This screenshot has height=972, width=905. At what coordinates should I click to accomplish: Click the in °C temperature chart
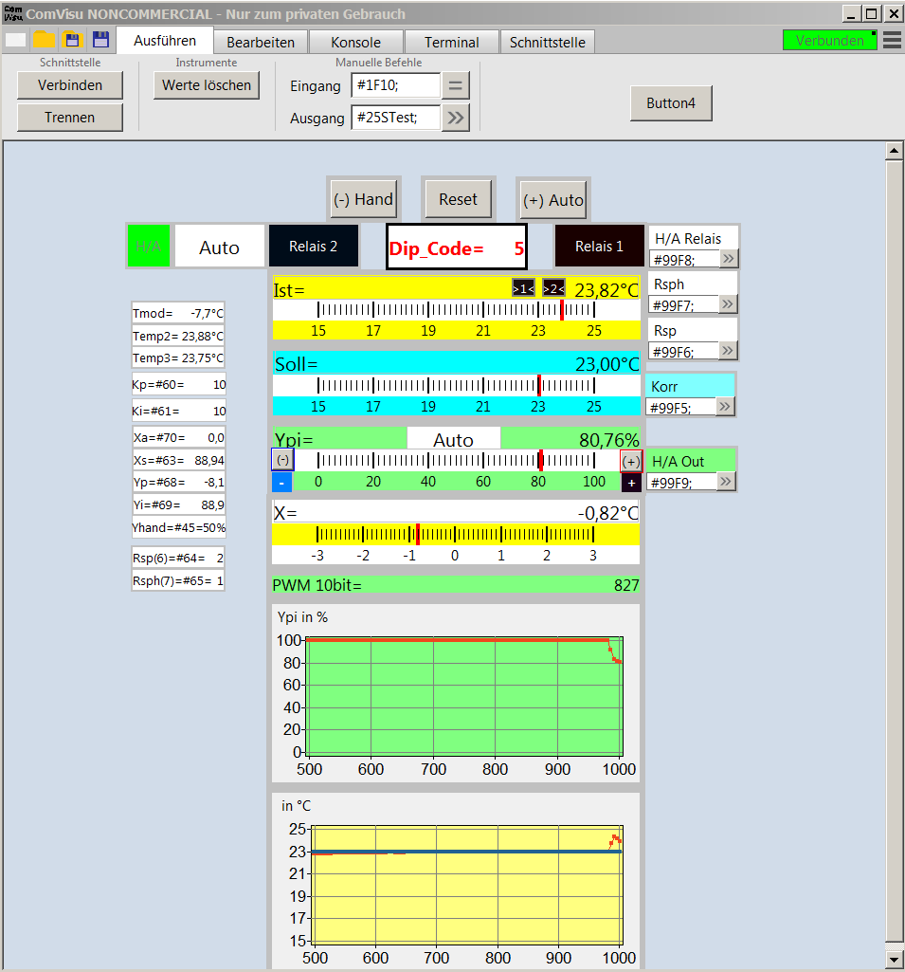[x=456, y=880]
